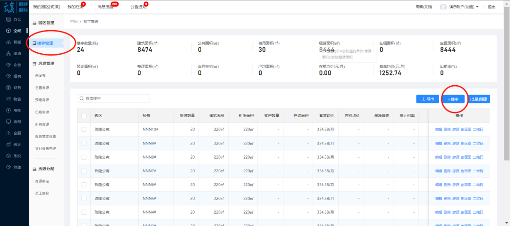Click 退出 to log out
This screenshot has width=510, height=226.
492,7
